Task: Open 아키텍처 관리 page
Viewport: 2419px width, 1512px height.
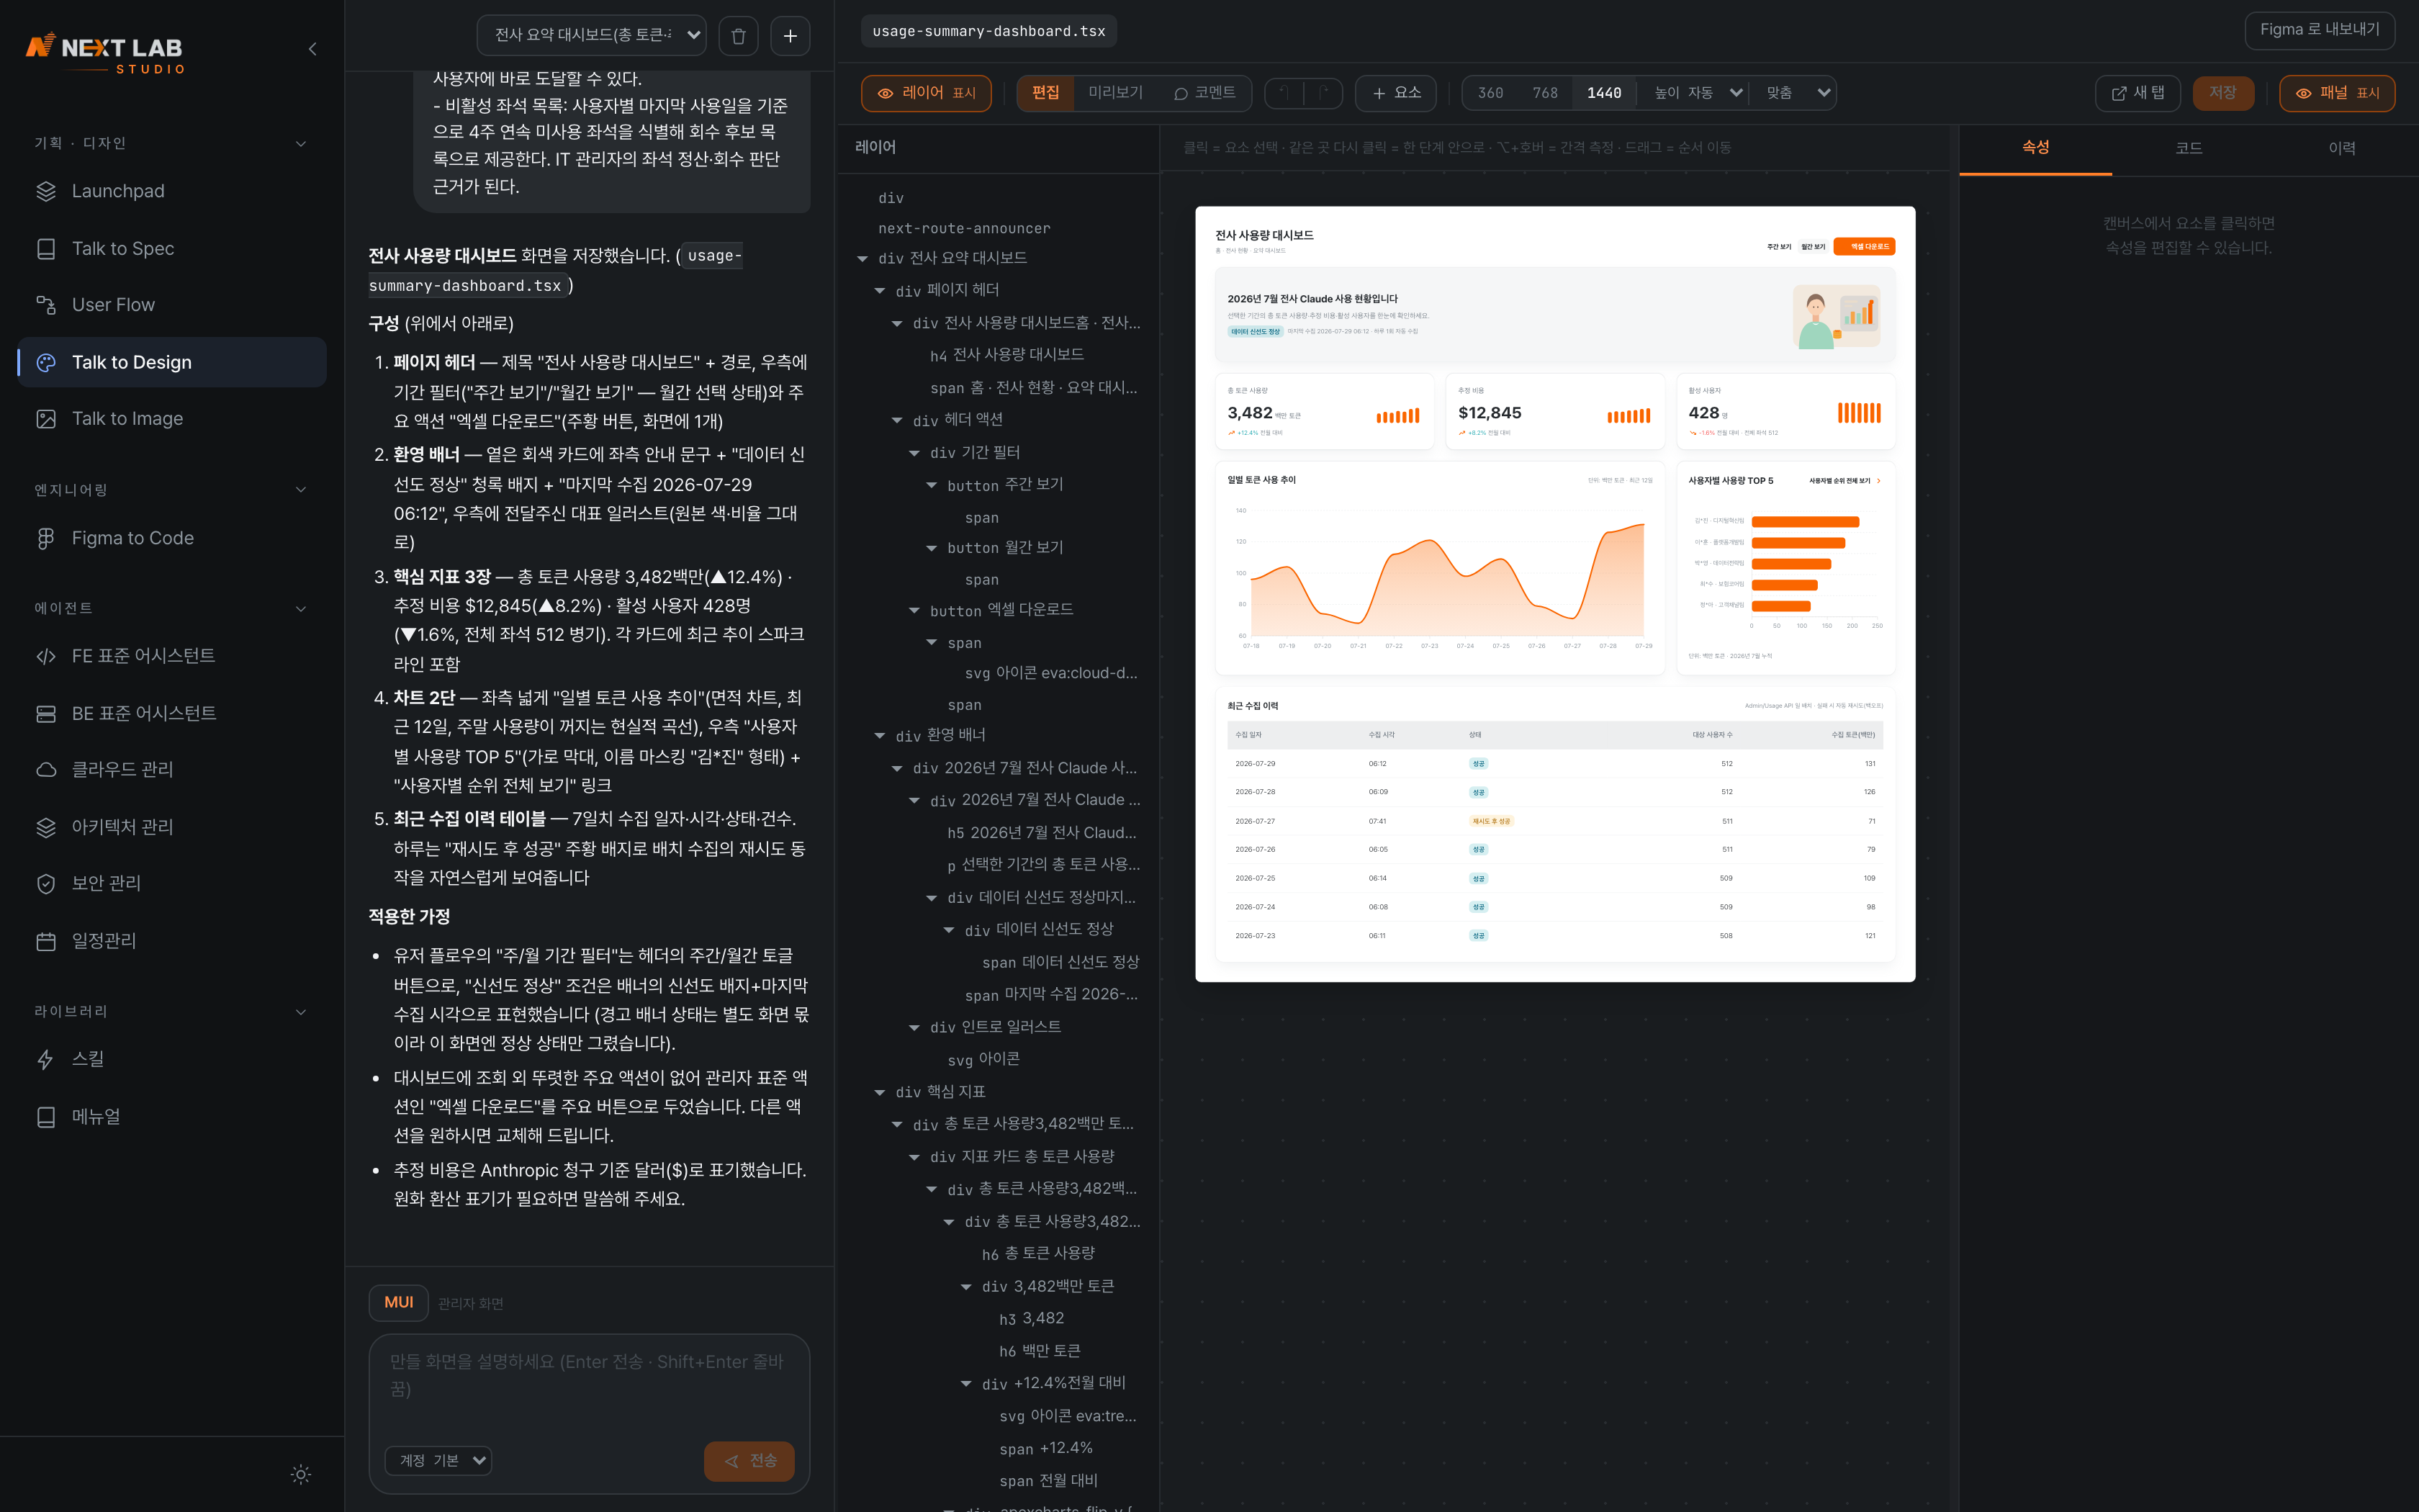Action: pos(172,827)
